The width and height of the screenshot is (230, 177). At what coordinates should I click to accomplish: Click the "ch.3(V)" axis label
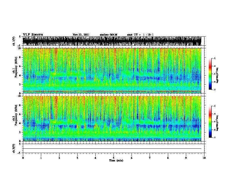tap(14, 148)
